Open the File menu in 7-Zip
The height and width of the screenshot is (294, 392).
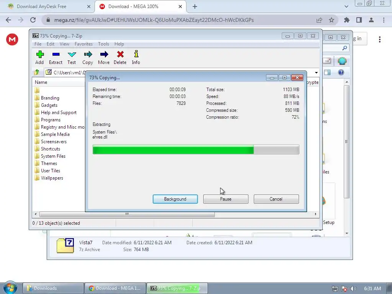[38, 44]
